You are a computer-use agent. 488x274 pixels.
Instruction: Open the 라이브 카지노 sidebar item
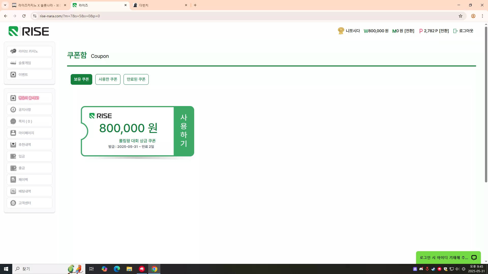tap(29, 51)
